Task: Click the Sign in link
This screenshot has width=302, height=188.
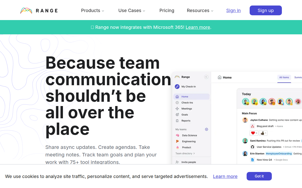Action: (234, 11)
